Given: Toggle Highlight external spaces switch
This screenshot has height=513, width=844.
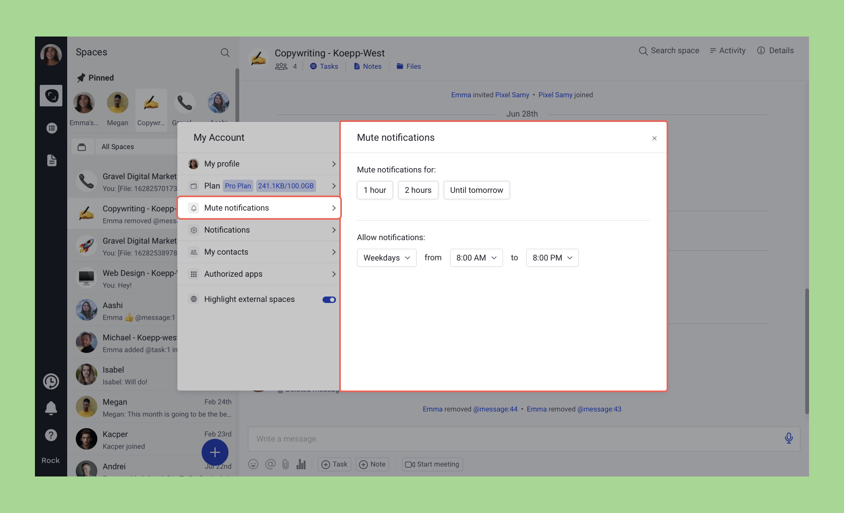Looking at the screenshot, I should 329,300.
